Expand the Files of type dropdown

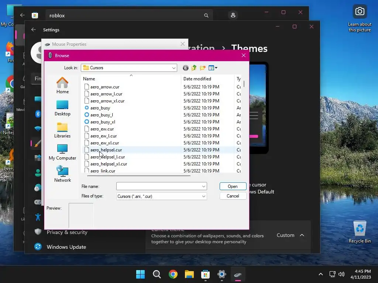204,196
